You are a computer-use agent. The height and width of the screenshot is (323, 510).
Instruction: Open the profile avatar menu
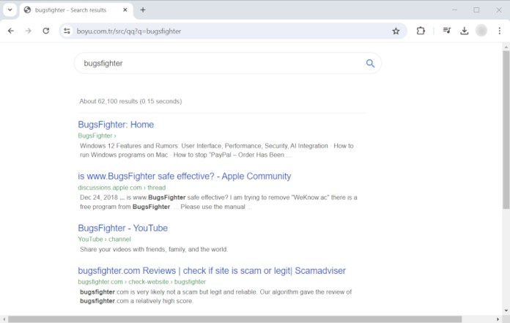(x=481, y=31)
